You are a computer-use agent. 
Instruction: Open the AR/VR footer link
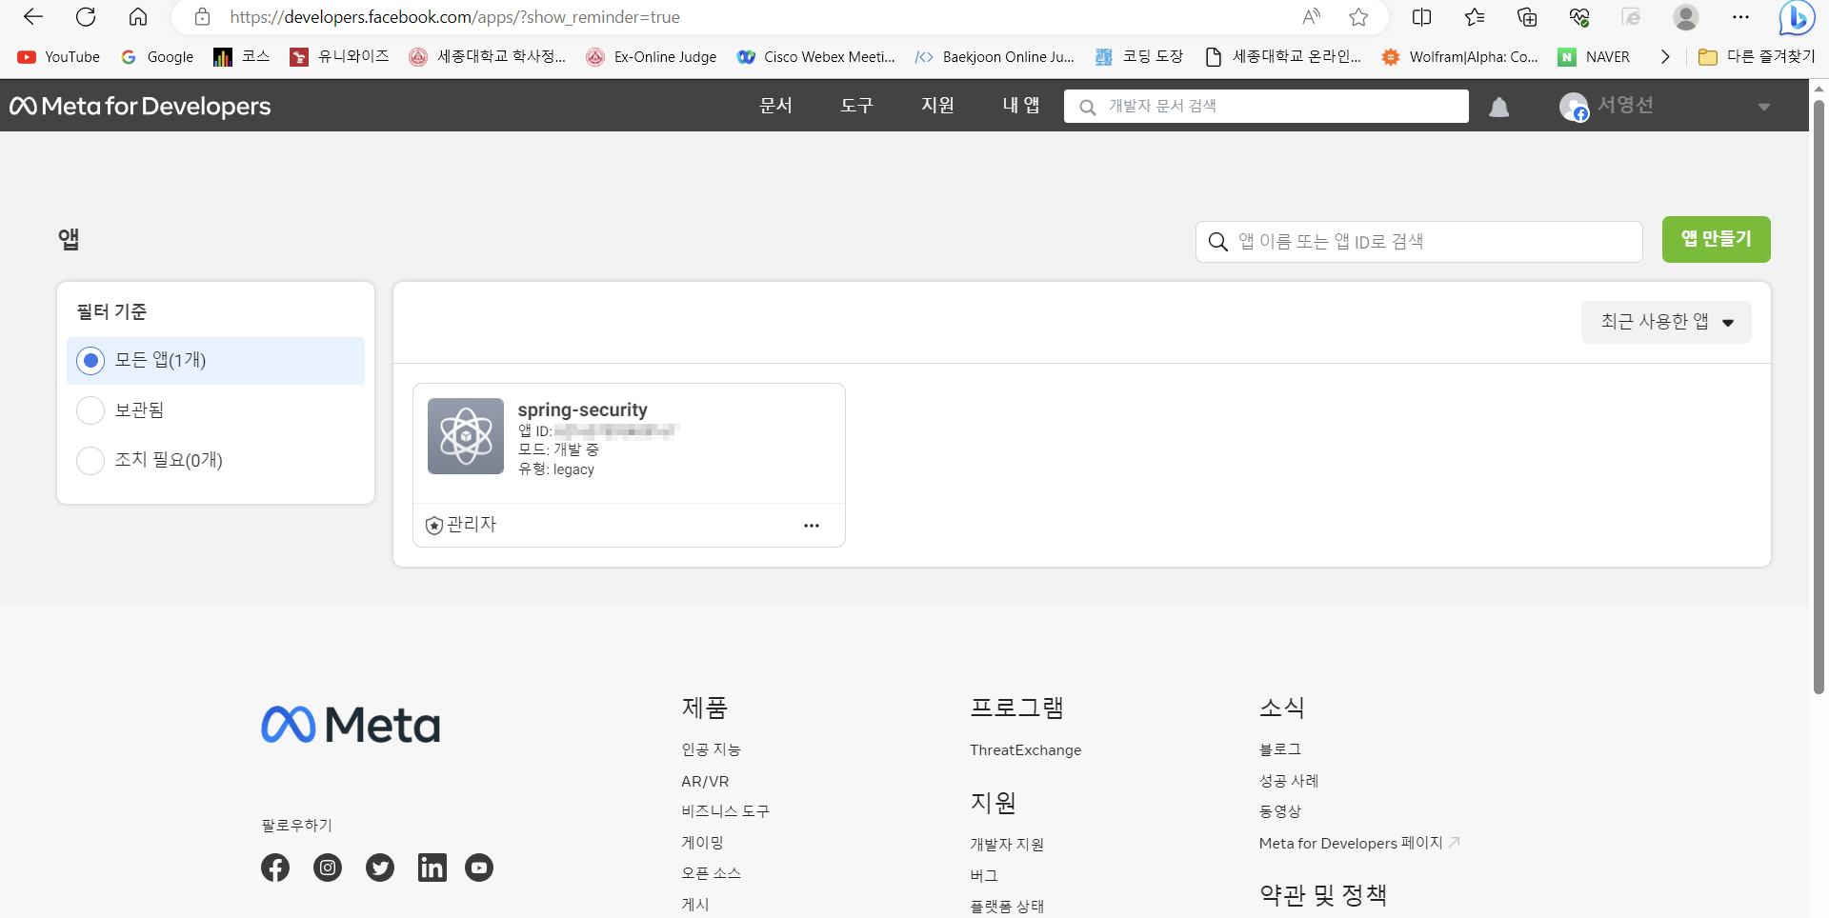(705, 782)
